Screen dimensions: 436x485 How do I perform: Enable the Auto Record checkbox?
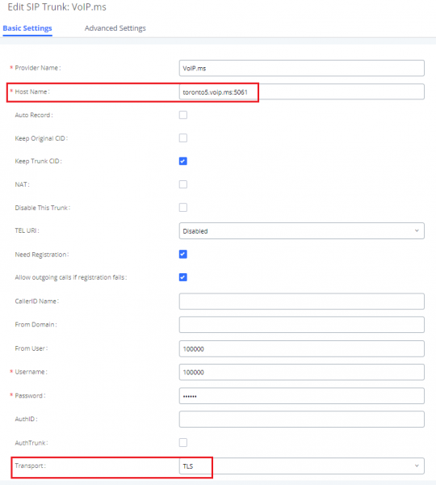(183, 115)
